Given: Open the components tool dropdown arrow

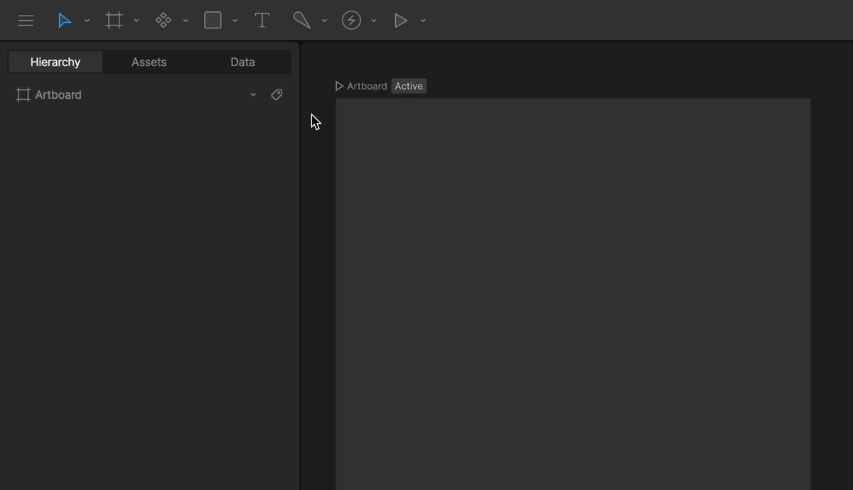Looking at the screenshot, I should 186,21.
